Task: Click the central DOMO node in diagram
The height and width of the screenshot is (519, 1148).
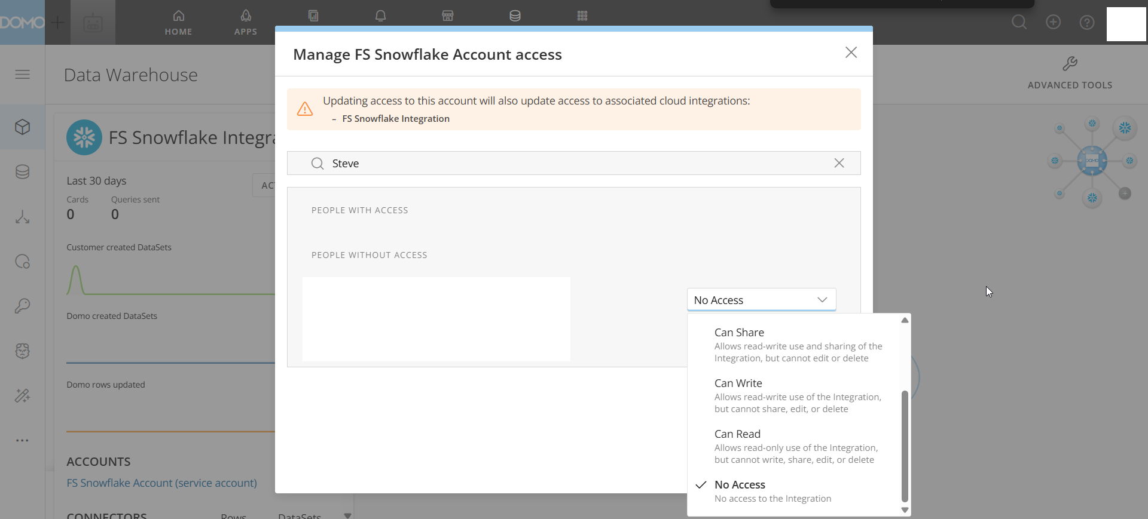Action: 1092,161
